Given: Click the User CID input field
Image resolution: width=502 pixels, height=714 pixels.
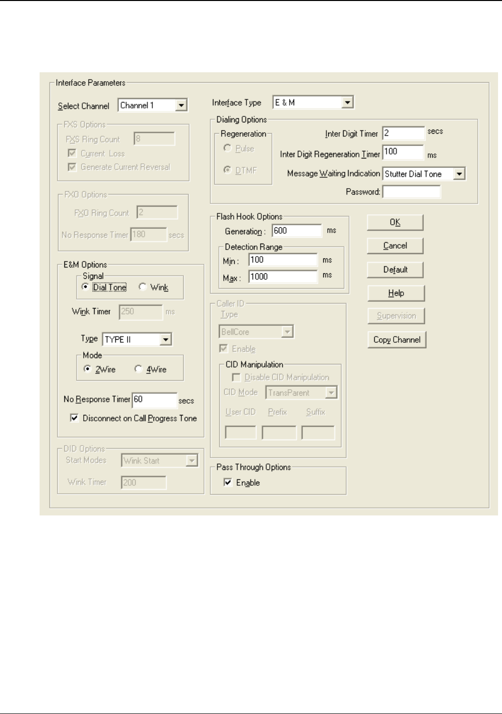Looking at the screenshot, I should click(241, 433).
